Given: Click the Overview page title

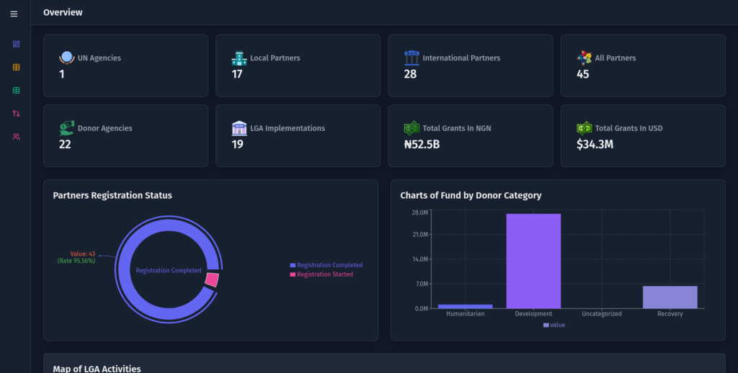Looking at the screenshot, I should 63,13.
